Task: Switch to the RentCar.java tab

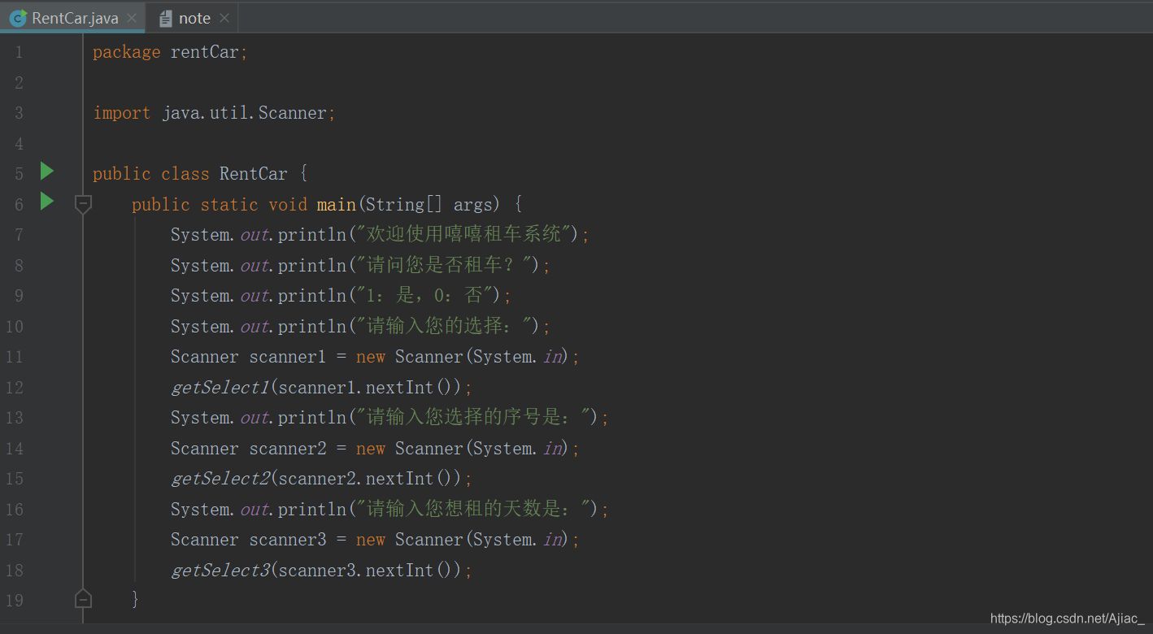Action: point(73,18)
